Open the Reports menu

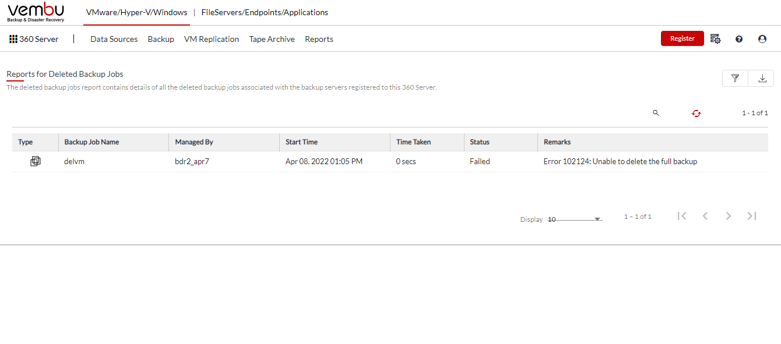coord(319,39)
